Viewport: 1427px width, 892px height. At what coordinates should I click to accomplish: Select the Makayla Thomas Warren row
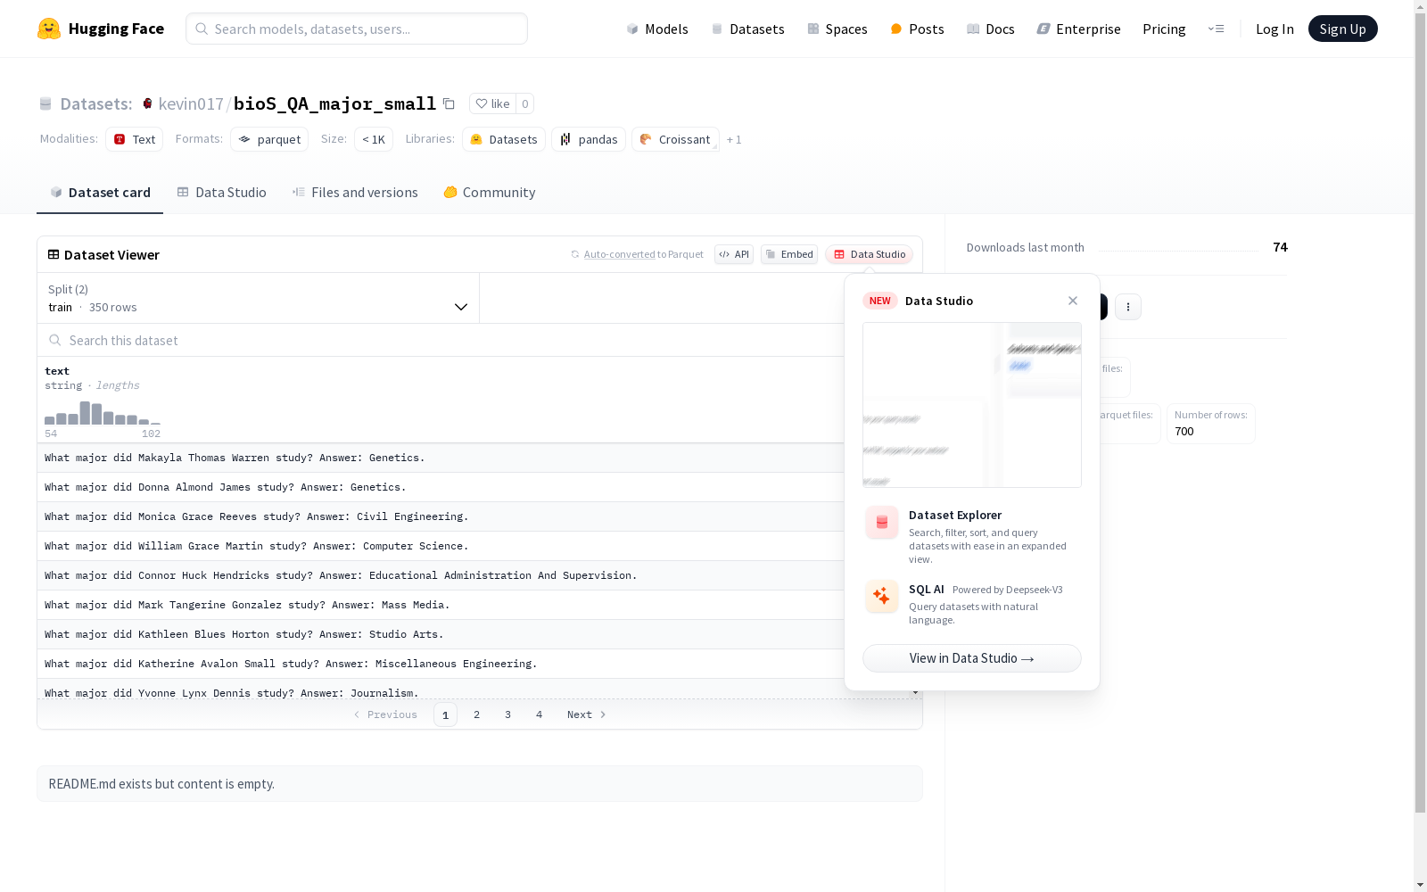tap(441, 458)
